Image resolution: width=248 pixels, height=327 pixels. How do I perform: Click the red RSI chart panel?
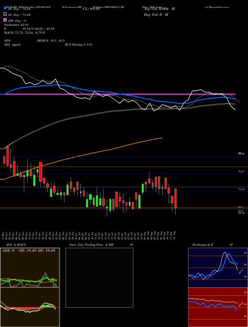point(218,307)
